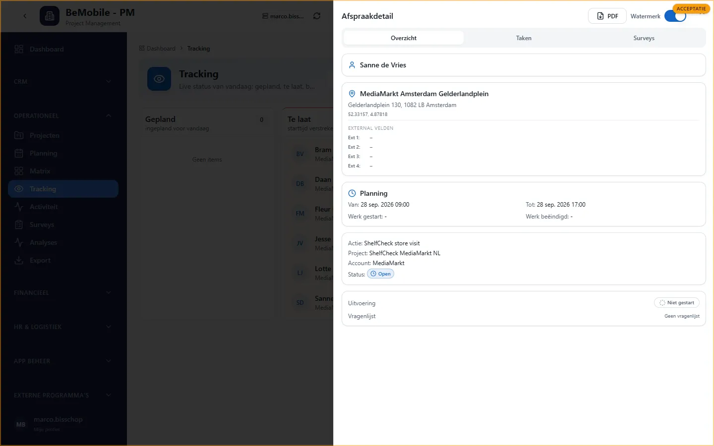Click the Tracking eye icon in page header
Image resolution: width=714 pixels, height=446 pixels.
tap(159, 79)
